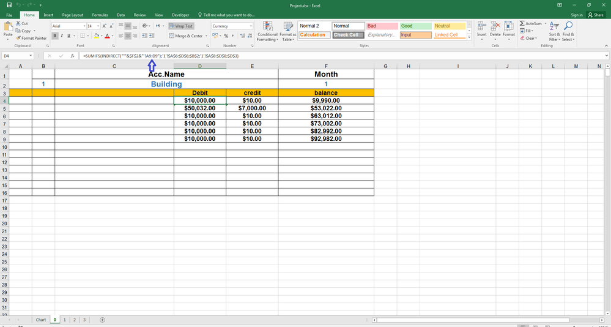Open the font name dropdown showing Arial

coord(84,26)
